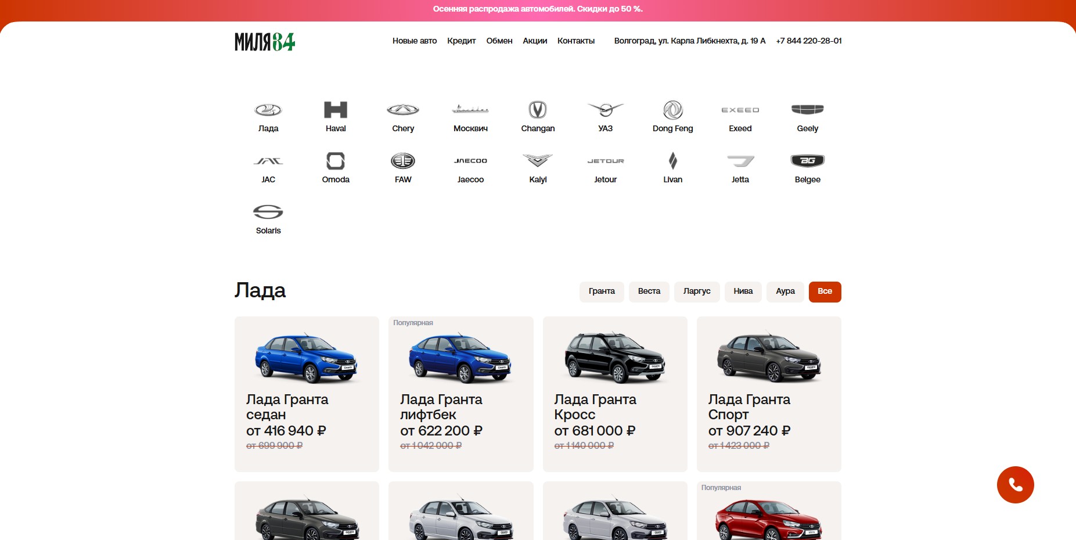Click the red phone call button
This screenshot has width=1076, height=540.
click(1015, 485)
